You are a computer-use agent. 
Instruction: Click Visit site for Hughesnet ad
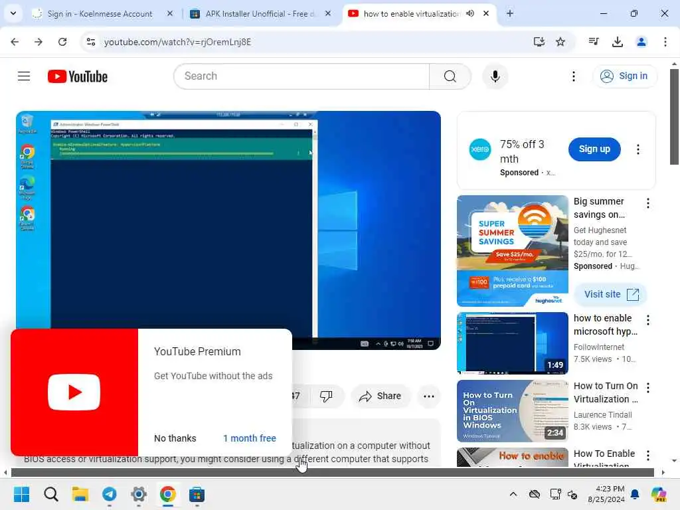pos(611,294)
